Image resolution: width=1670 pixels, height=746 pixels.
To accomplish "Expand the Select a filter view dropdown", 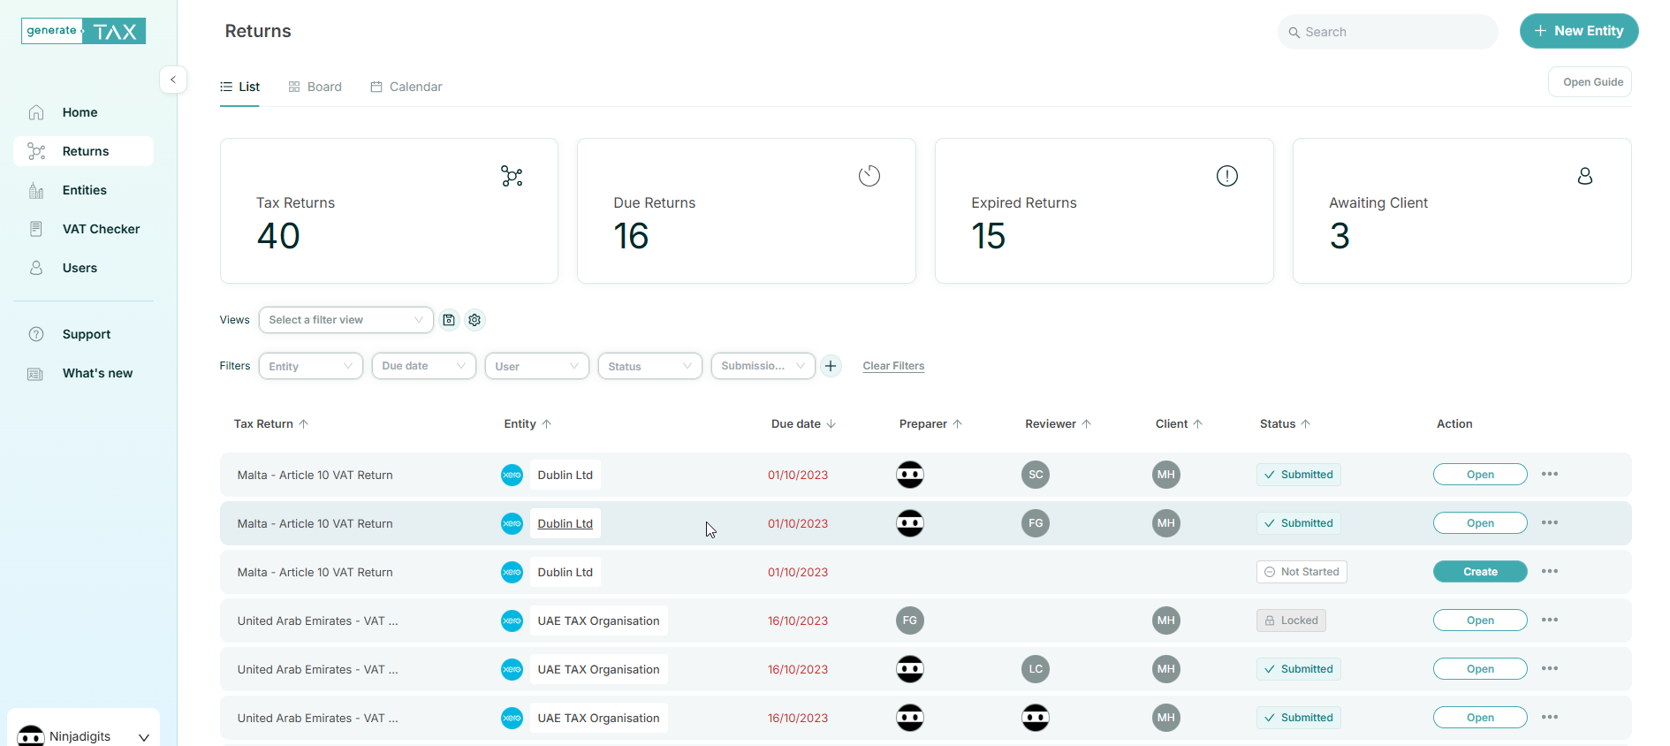I will 345,320.
